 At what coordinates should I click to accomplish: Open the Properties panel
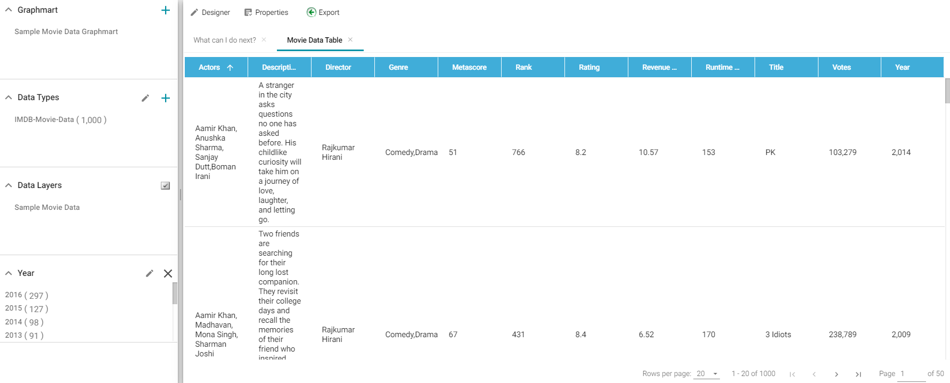[x=266, y=12]
